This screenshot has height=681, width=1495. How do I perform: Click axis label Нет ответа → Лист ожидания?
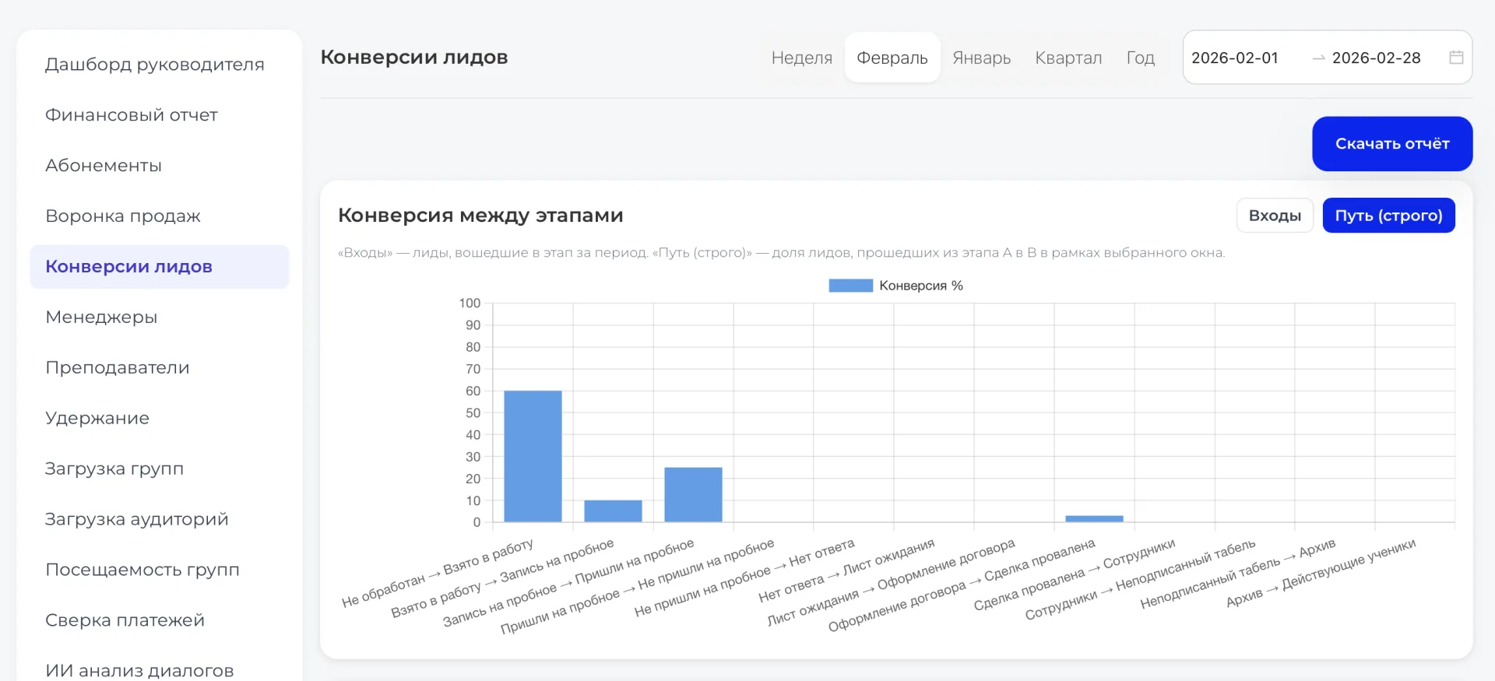click(846, 570)
